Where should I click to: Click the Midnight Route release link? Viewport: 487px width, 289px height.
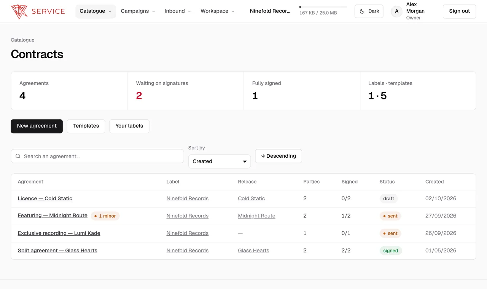pyautogui.click(x=257, y=216)
